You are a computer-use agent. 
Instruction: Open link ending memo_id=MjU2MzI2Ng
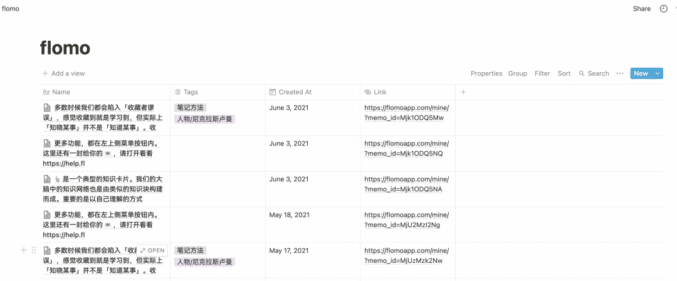tap(407, 220)
